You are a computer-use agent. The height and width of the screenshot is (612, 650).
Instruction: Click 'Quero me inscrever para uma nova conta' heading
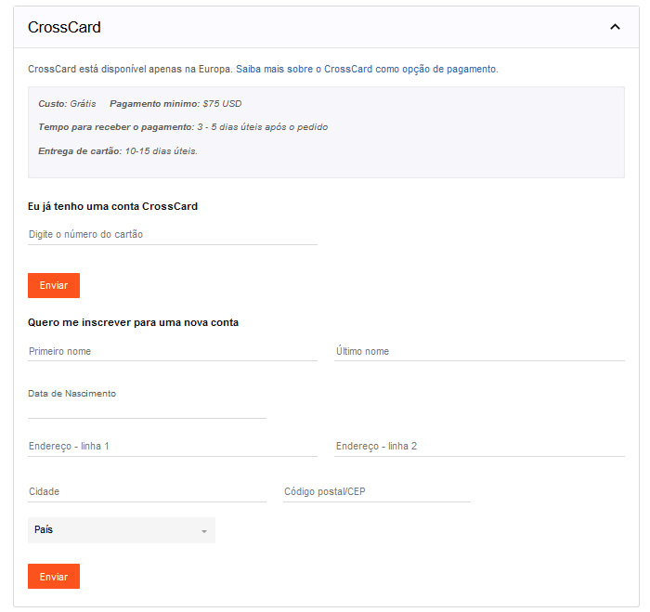[x=133, y=322]
